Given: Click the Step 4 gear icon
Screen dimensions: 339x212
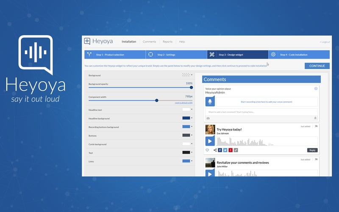Looking at the screenshot, I should [273, 55].
